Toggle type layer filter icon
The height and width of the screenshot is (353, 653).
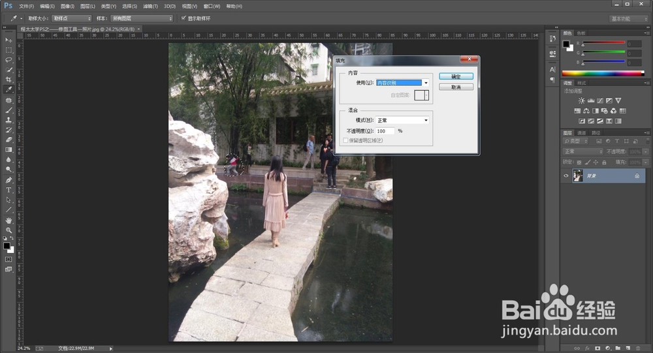pos(617,141)
